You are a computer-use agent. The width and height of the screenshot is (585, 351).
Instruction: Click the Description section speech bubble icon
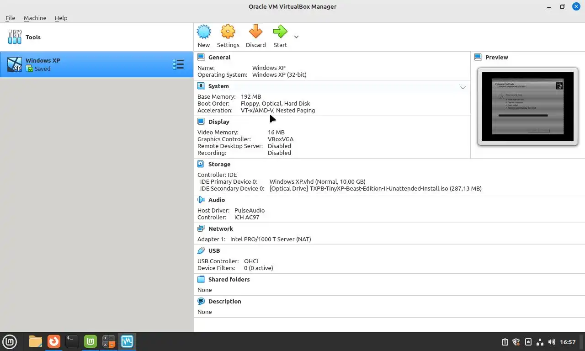click(201, 301)
